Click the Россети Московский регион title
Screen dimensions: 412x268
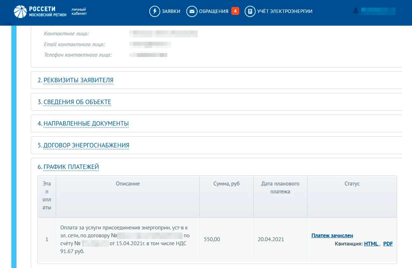coord(48,11)
